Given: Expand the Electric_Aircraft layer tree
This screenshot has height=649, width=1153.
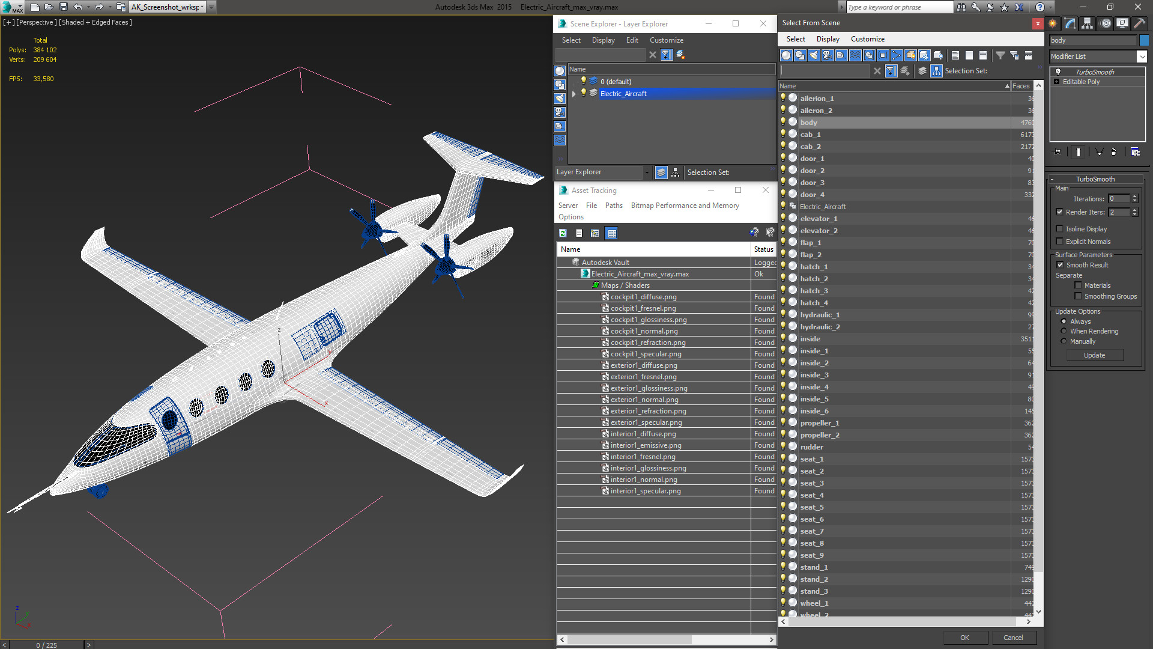Looking at the screenshot, I should coord(574,94).
